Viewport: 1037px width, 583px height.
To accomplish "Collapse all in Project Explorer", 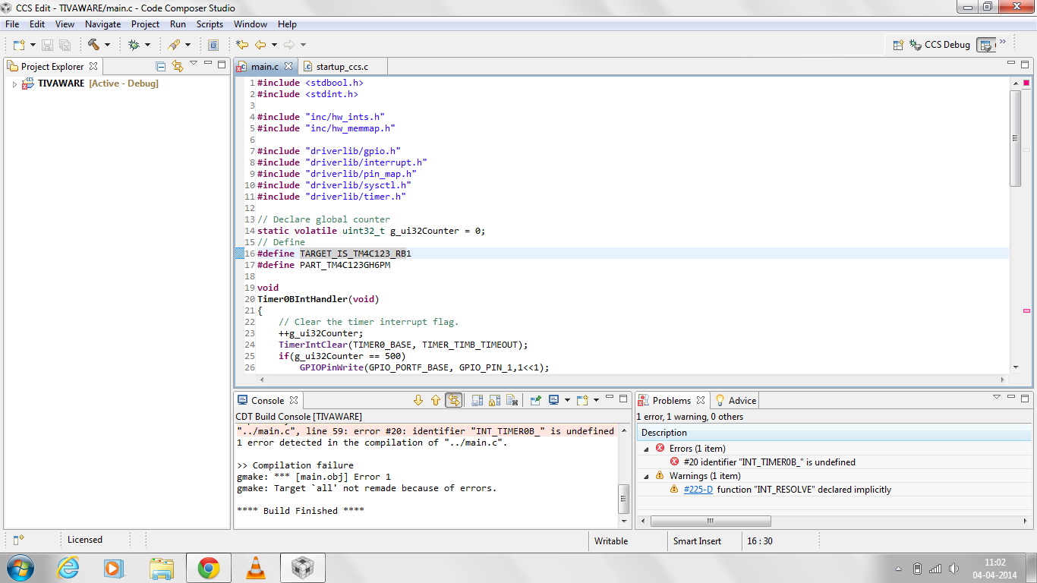I will (x=160, y=66).
